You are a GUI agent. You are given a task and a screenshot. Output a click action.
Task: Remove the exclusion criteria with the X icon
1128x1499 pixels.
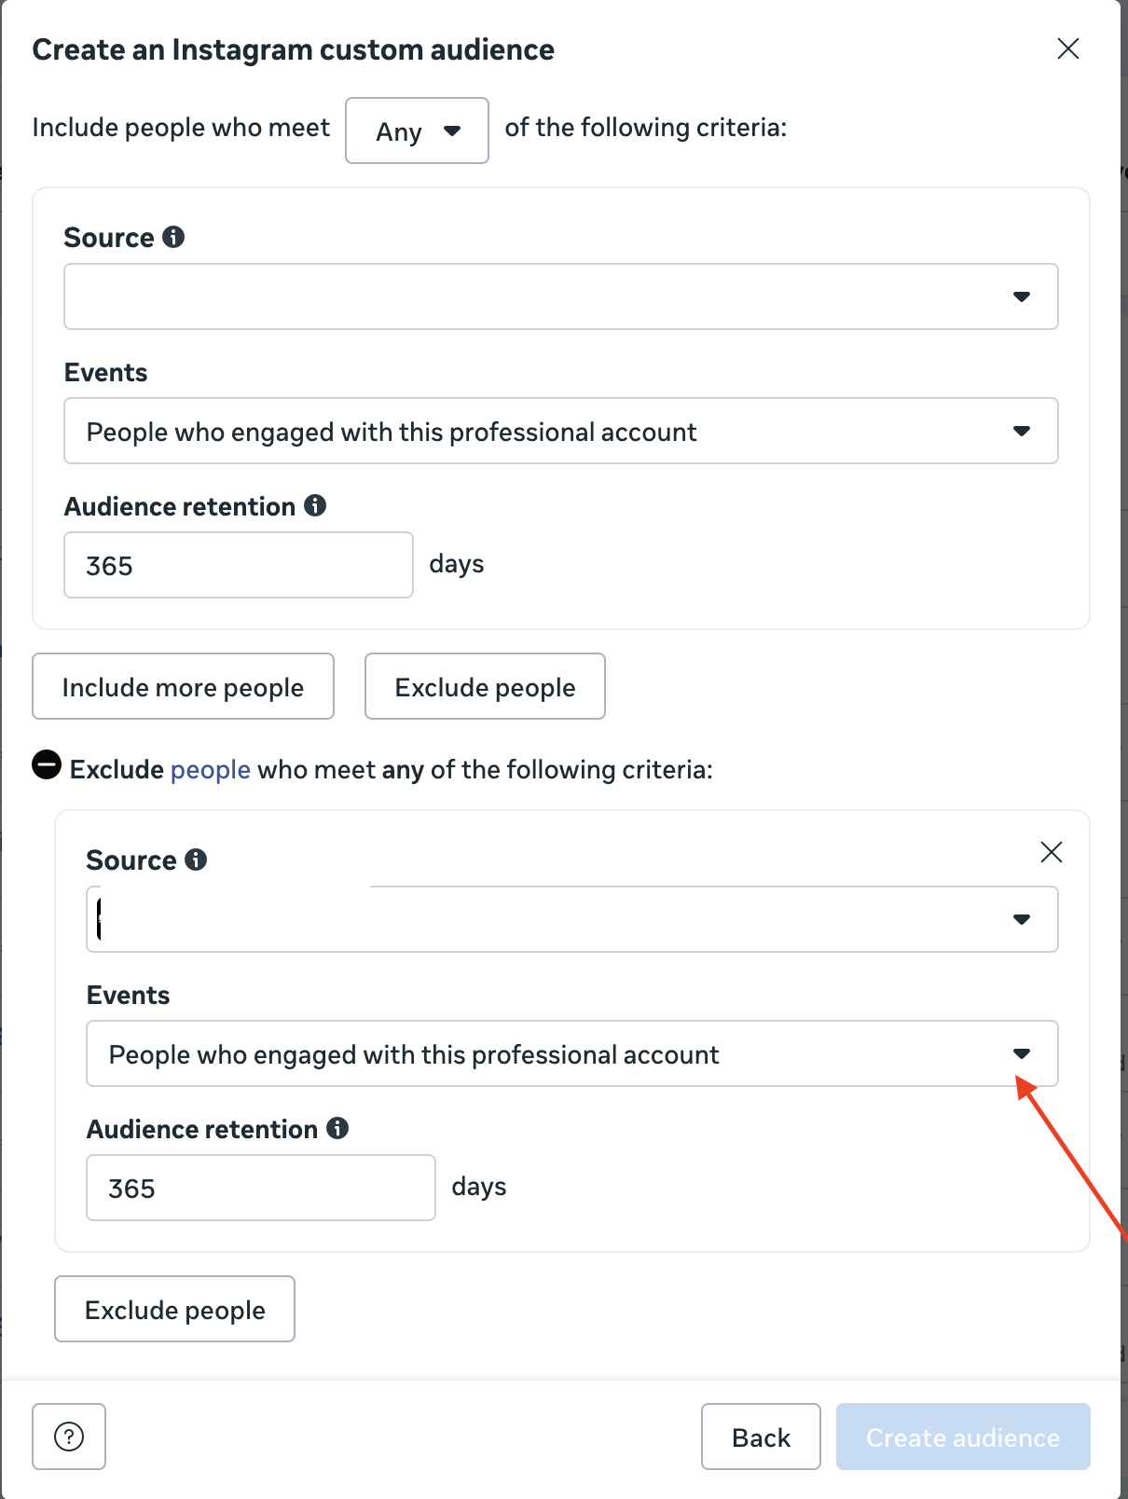coord(1052,852)
